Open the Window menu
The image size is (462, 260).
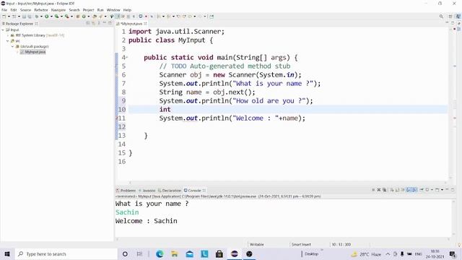click(113, 9)
